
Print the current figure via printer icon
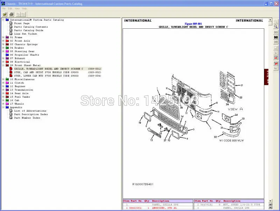click(11, 14)
